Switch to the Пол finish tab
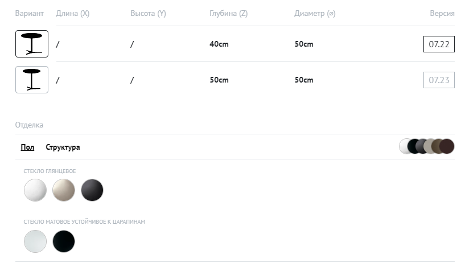Viewport: 461px width, 267px height. point(27,147)
